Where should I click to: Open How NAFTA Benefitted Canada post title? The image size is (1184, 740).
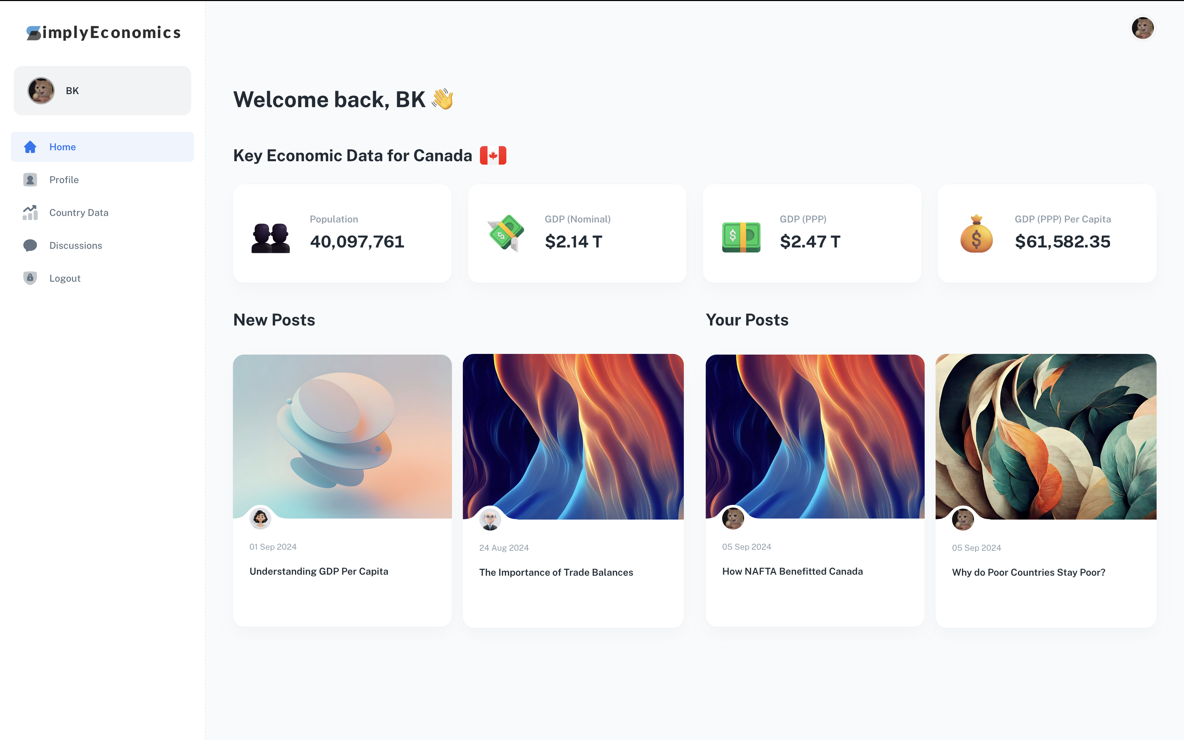[x=792, y=571]
